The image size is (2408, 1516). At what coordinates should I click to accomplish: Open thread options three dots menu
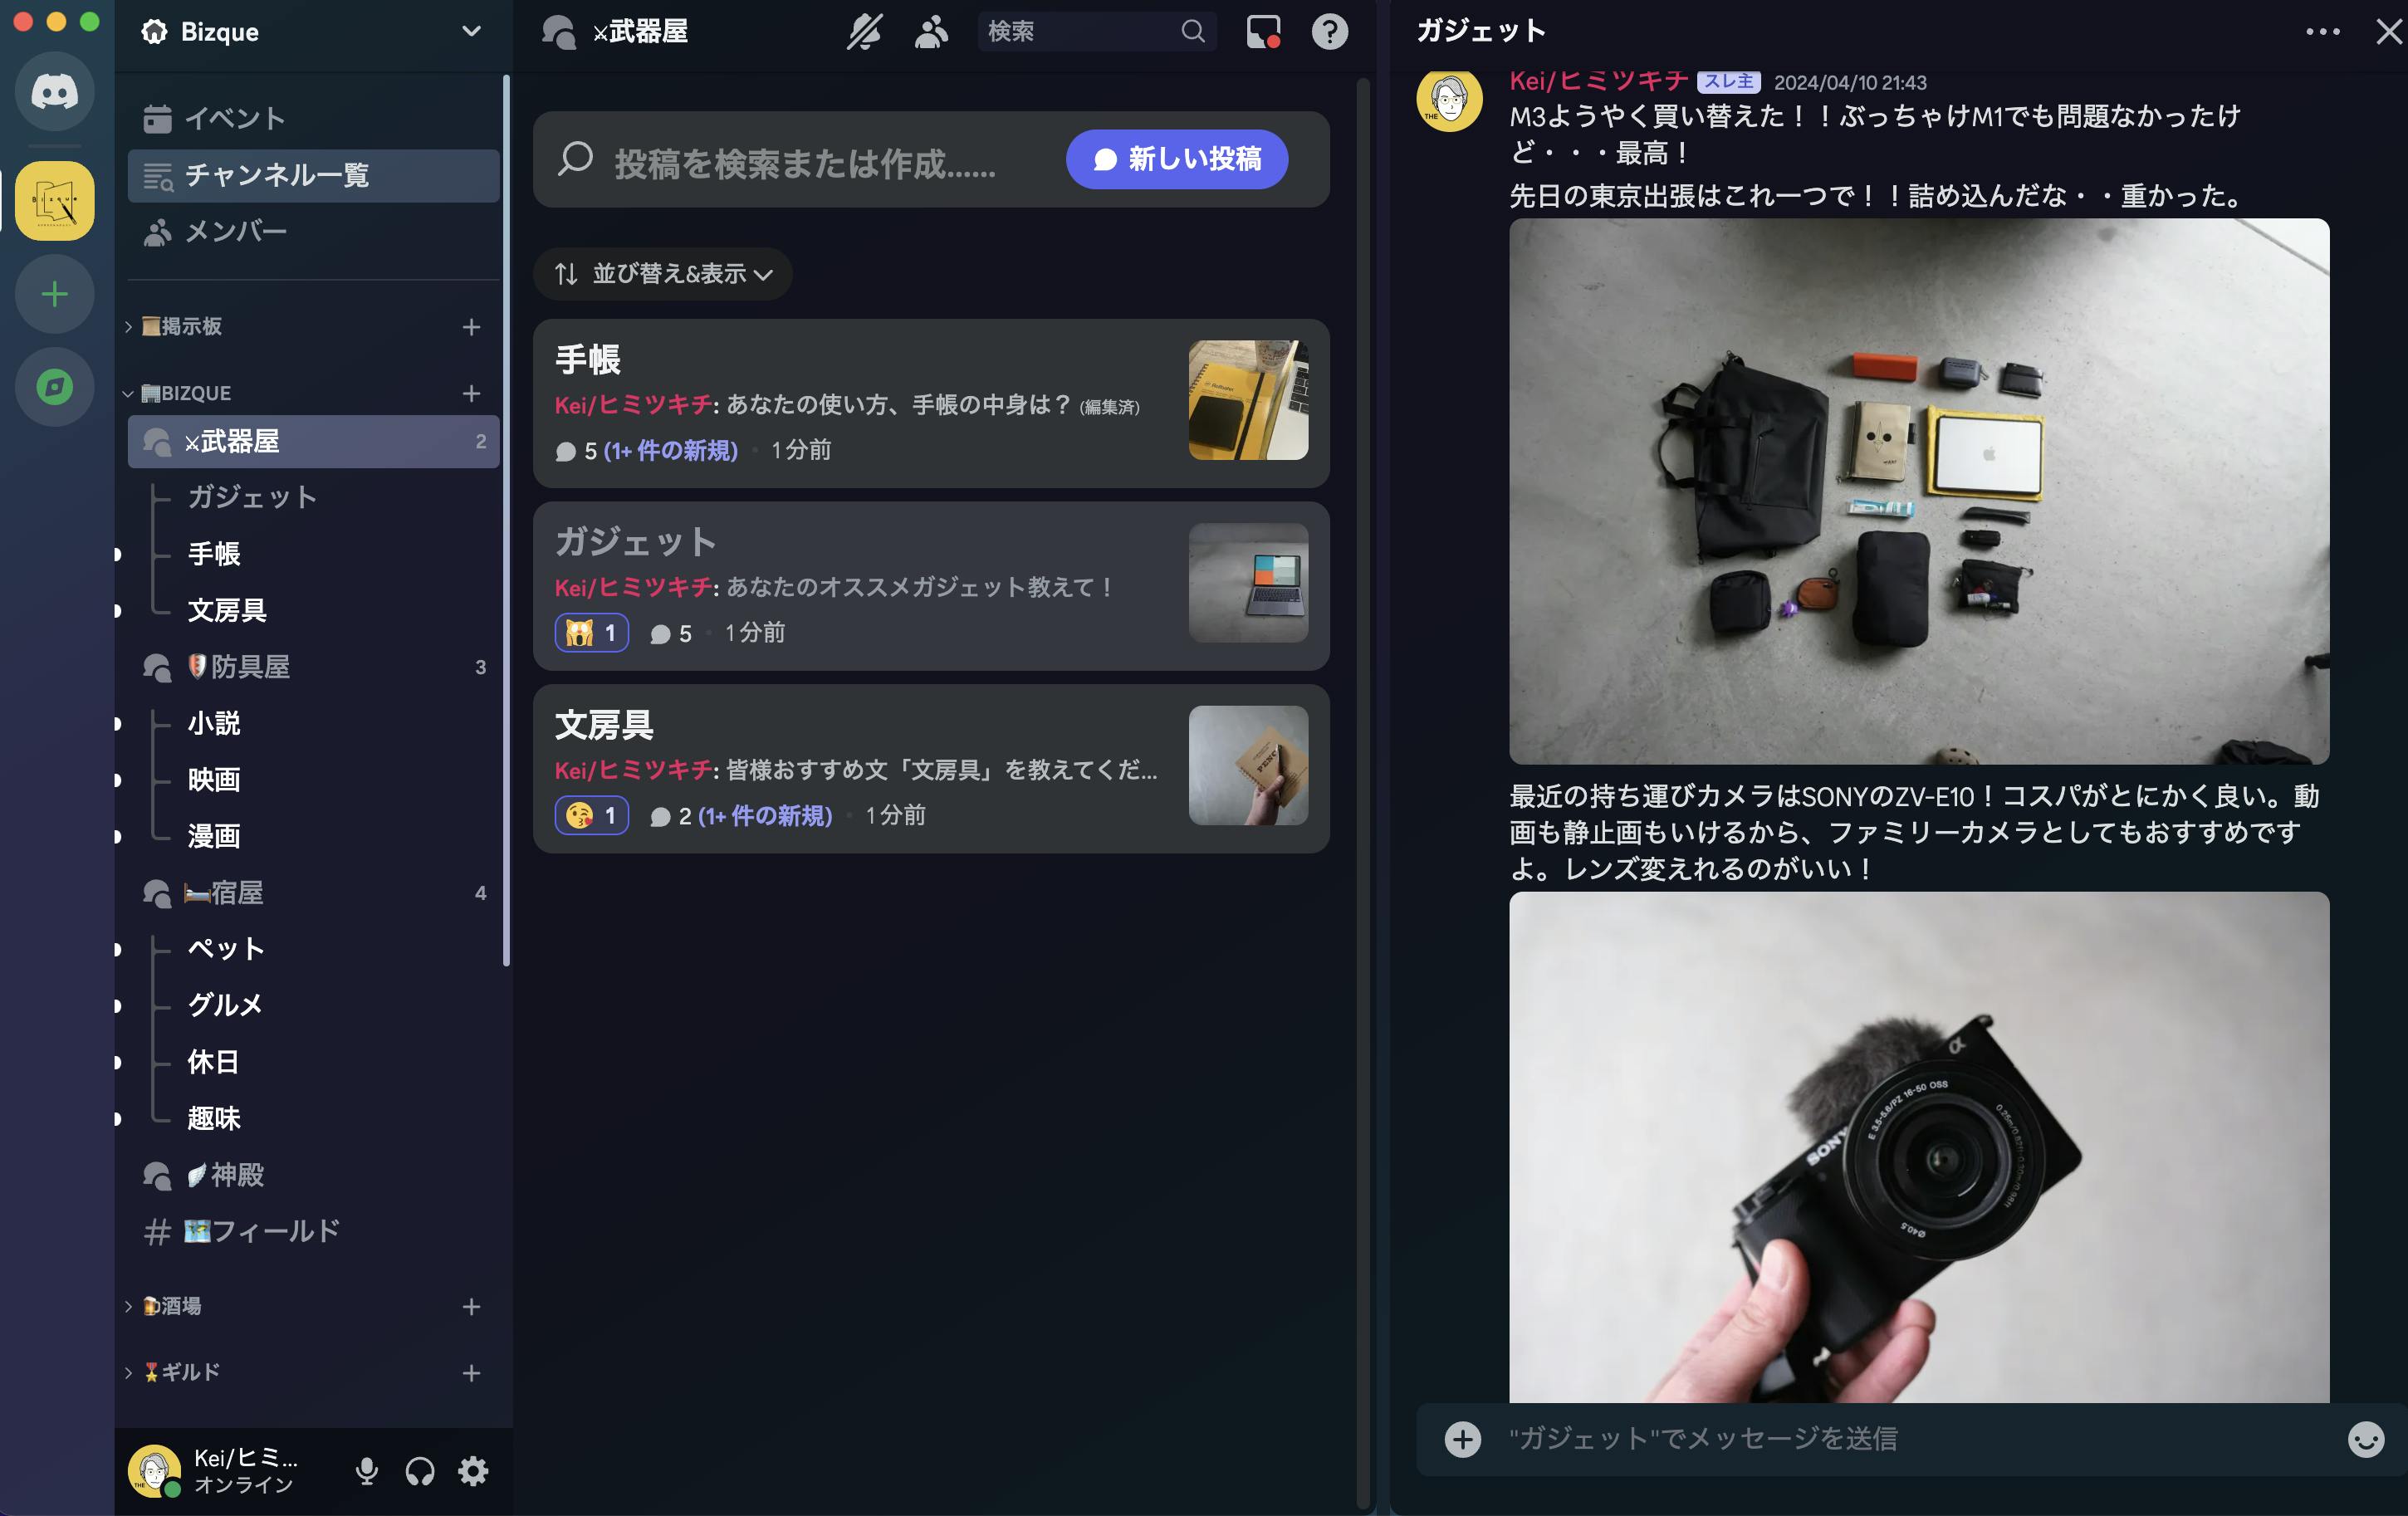coord(2322,32)
